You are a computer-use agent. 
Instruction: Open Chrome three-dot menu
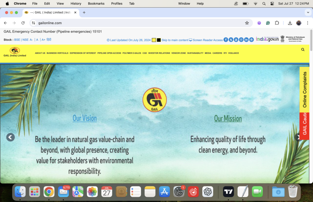(307, 23)
